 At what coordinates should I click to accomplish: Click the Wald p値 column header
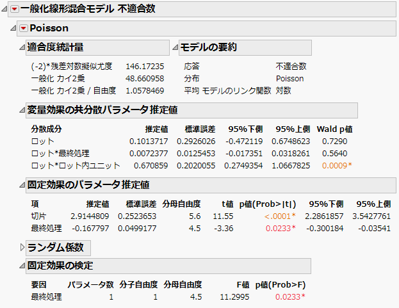coord(334,129)
